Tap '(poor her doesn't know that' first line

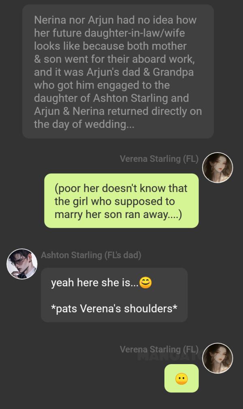121,189
